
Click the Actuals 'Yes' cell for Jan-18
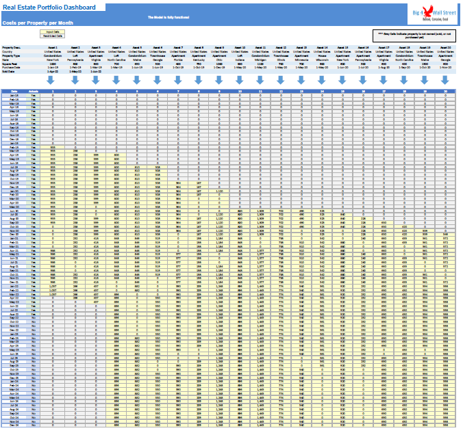pos(33,96)
